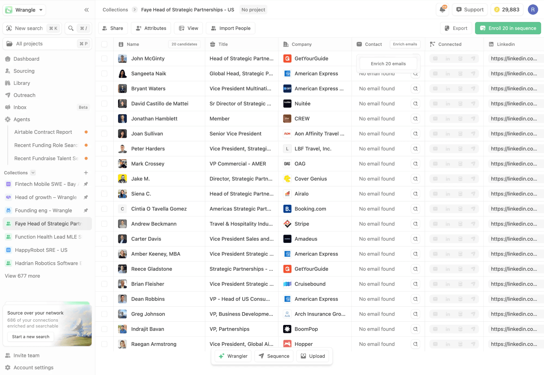Open Inbox Beta in sidebar

coord(20,107)
